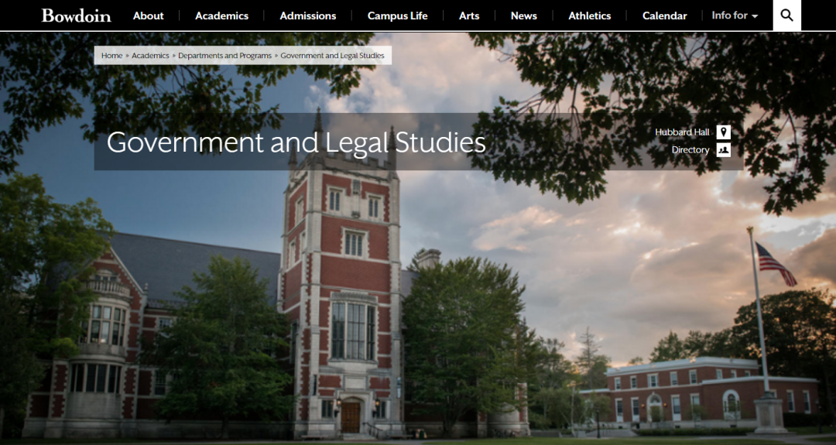
Task: Open the Hubbard Hall location link
Action: coord(683,132)
